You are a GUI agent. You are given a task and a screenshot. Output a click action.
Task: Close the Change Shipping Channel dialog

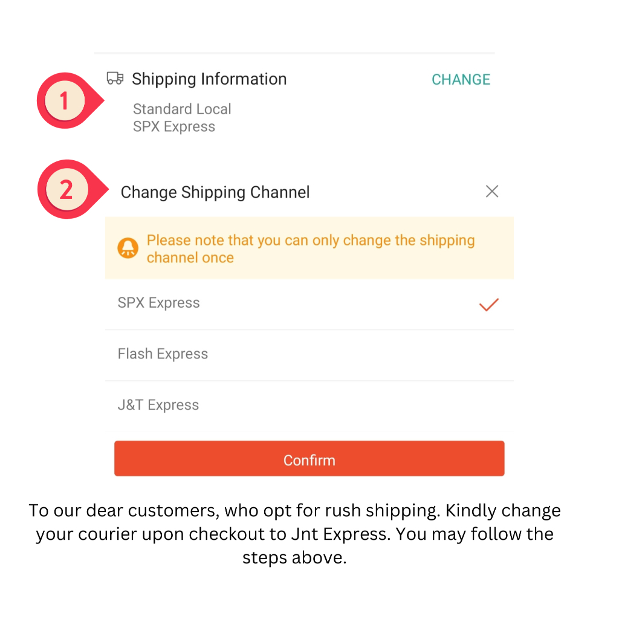(x=492, y=192)
